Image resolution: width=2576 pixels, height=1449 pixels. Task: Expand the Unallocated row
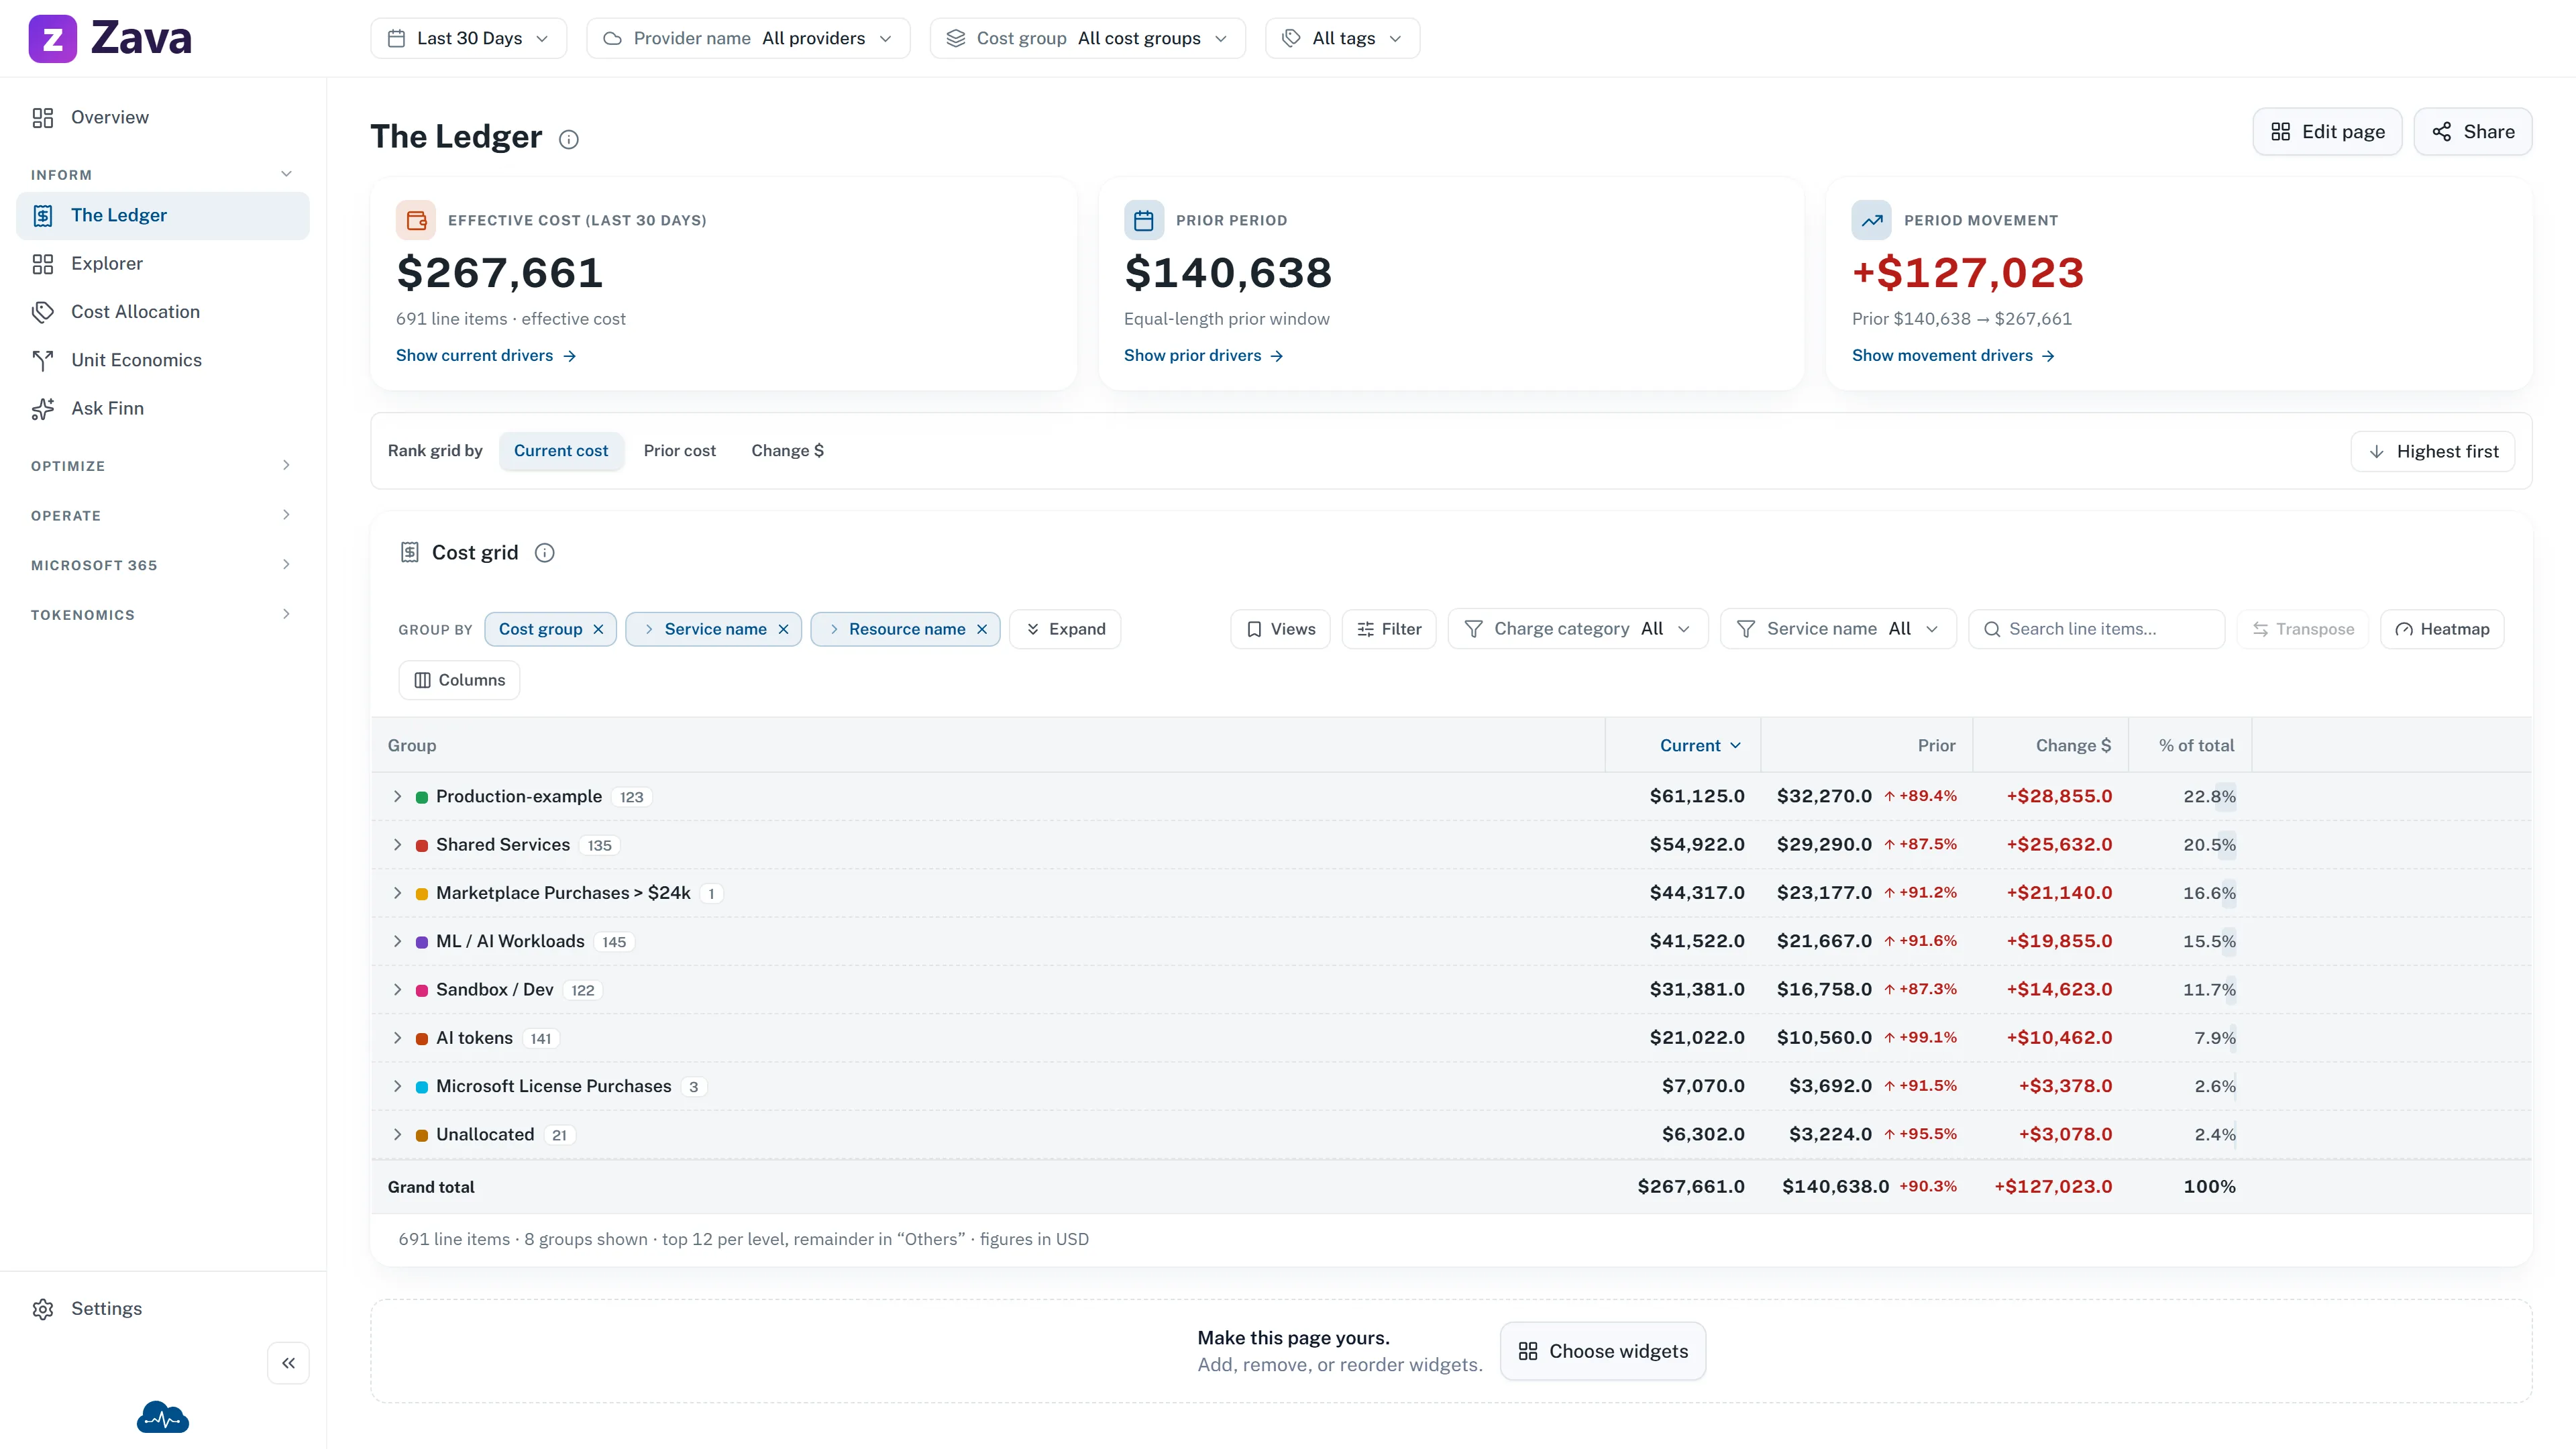click(x=397, y=1135)
